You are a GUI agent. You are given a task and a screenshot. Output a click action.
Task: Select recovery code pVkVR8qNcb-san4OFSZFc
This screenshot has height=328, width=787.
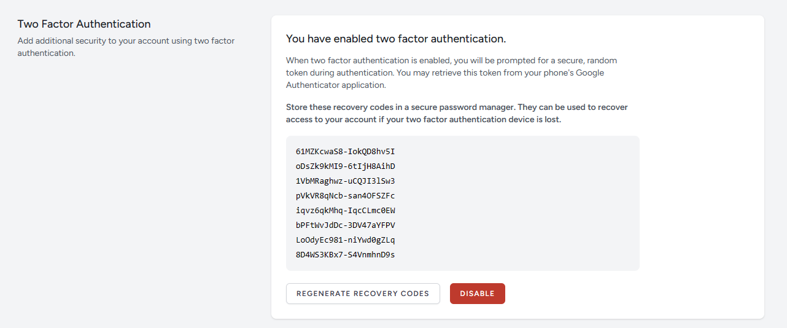(345, 195)
